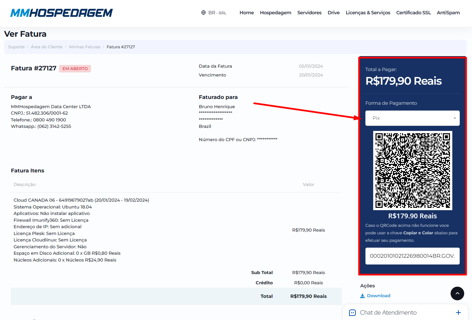
Task: Open the BR - BRL currency selector
Action: click(217, 13)
